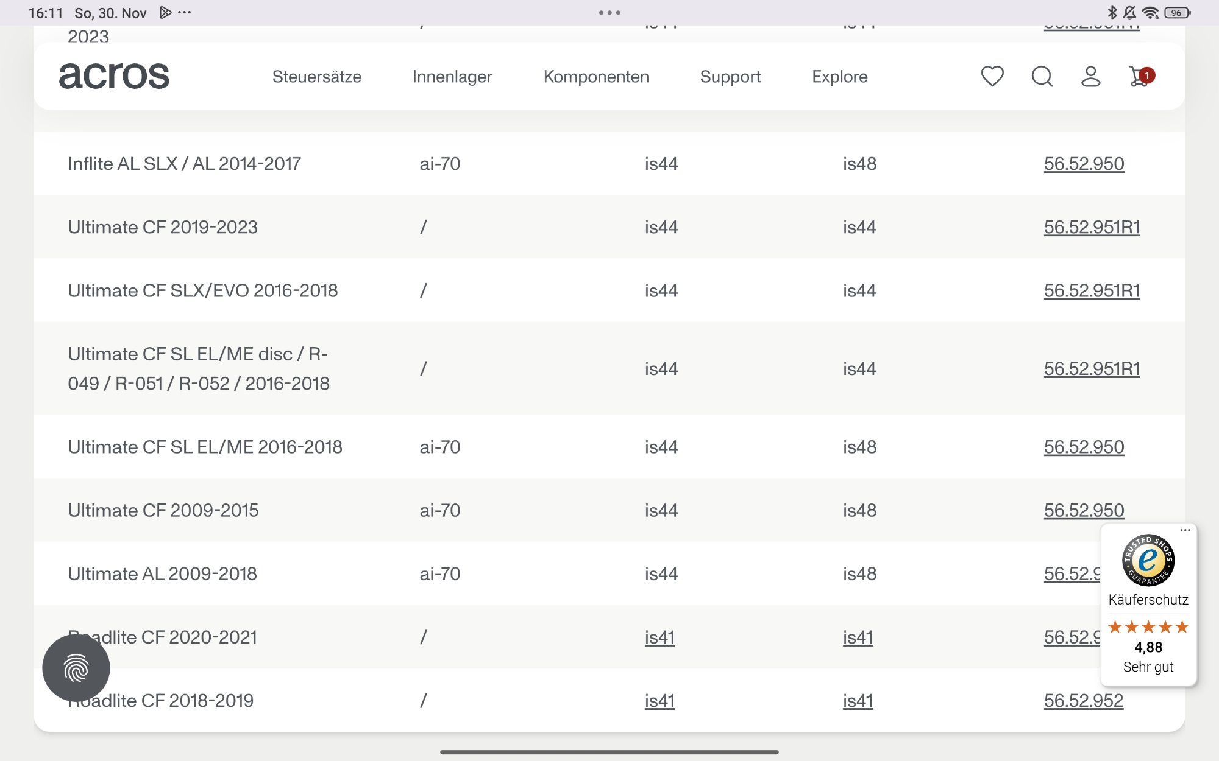Select the Support navigation item

point(730,77)
